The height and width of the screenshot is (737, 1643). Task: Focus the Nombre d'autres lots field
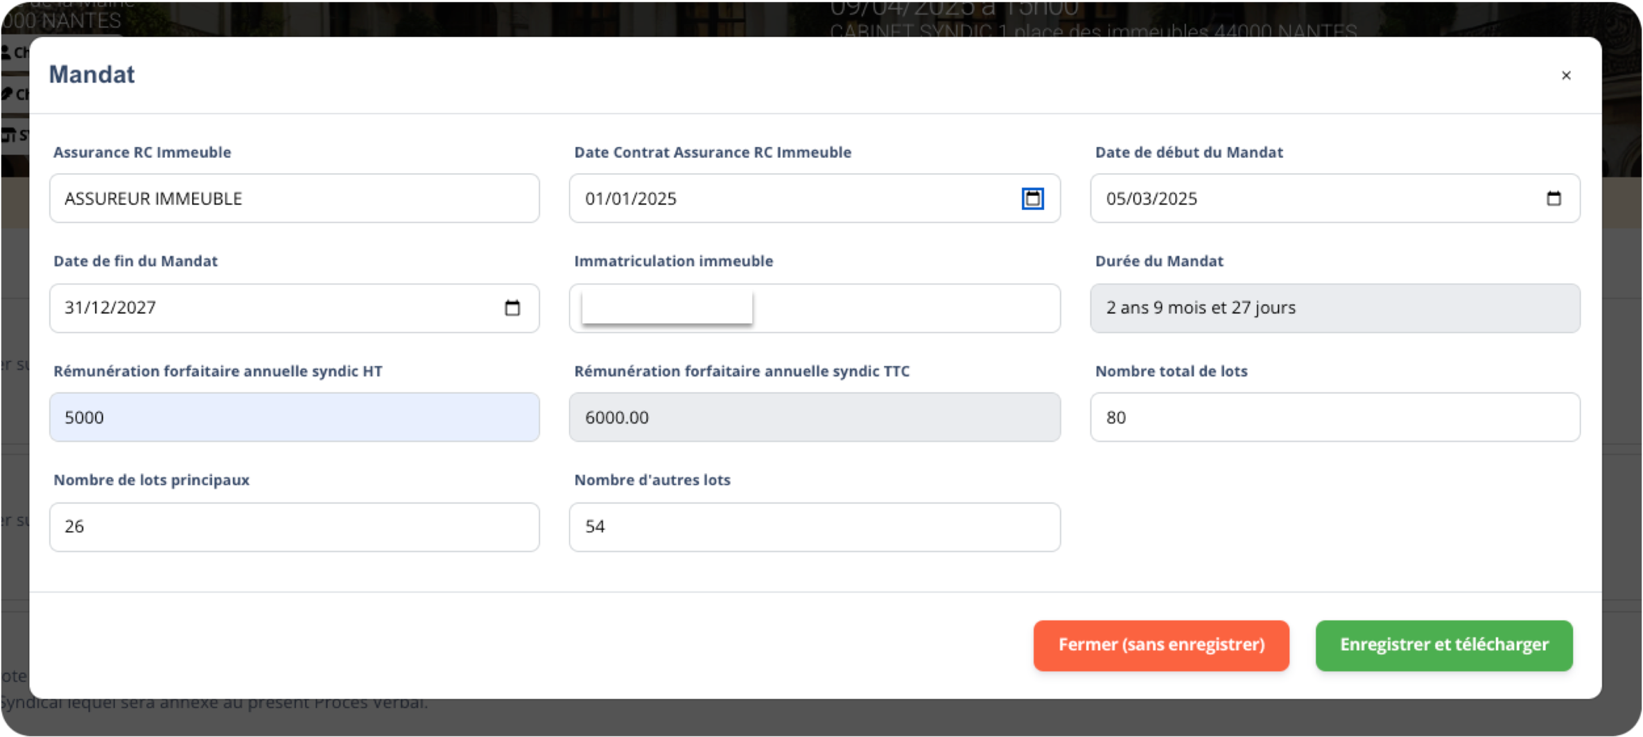point(814,527)
